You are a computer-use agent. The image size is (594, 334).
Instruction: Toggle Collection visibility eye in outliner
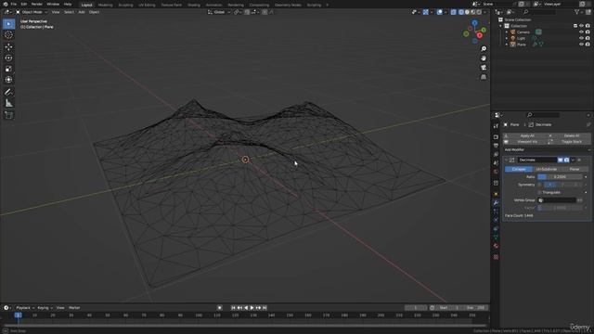(x=581, y=26)
